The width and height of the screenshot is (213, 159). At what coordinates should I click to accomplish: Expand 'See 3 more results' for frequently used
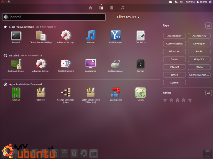point(45,27)
